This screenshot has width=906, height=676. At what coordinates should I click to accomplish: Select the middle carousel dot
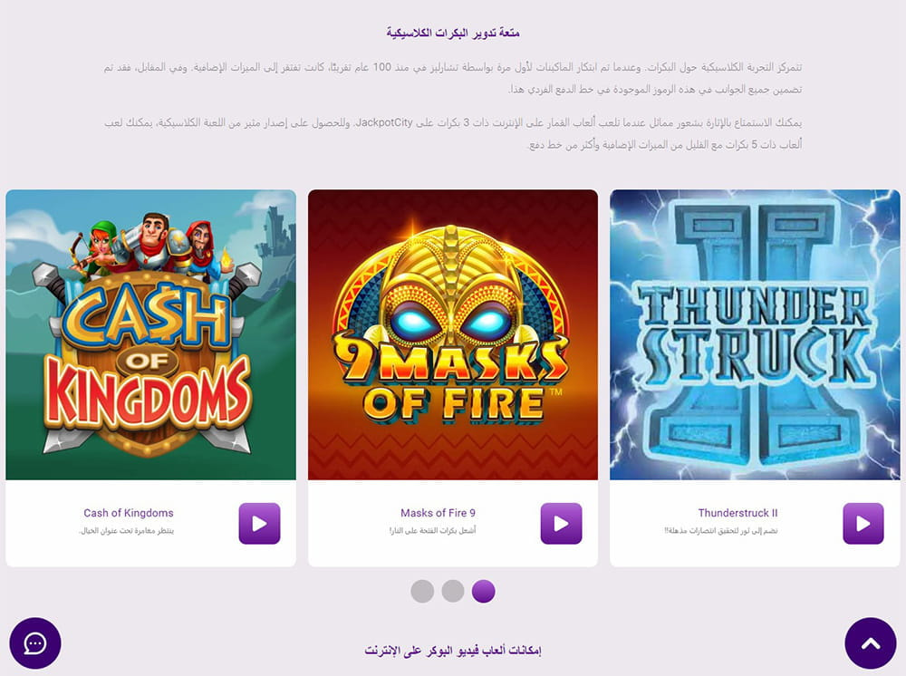point(453,591)
